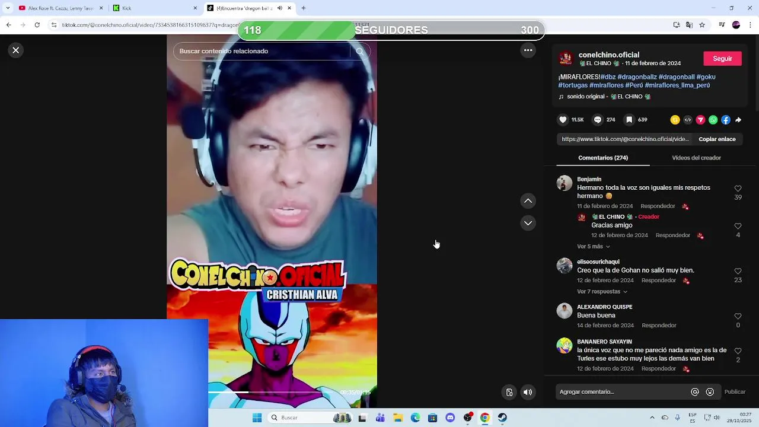Open Chrome profile avatar

(736, 25)
